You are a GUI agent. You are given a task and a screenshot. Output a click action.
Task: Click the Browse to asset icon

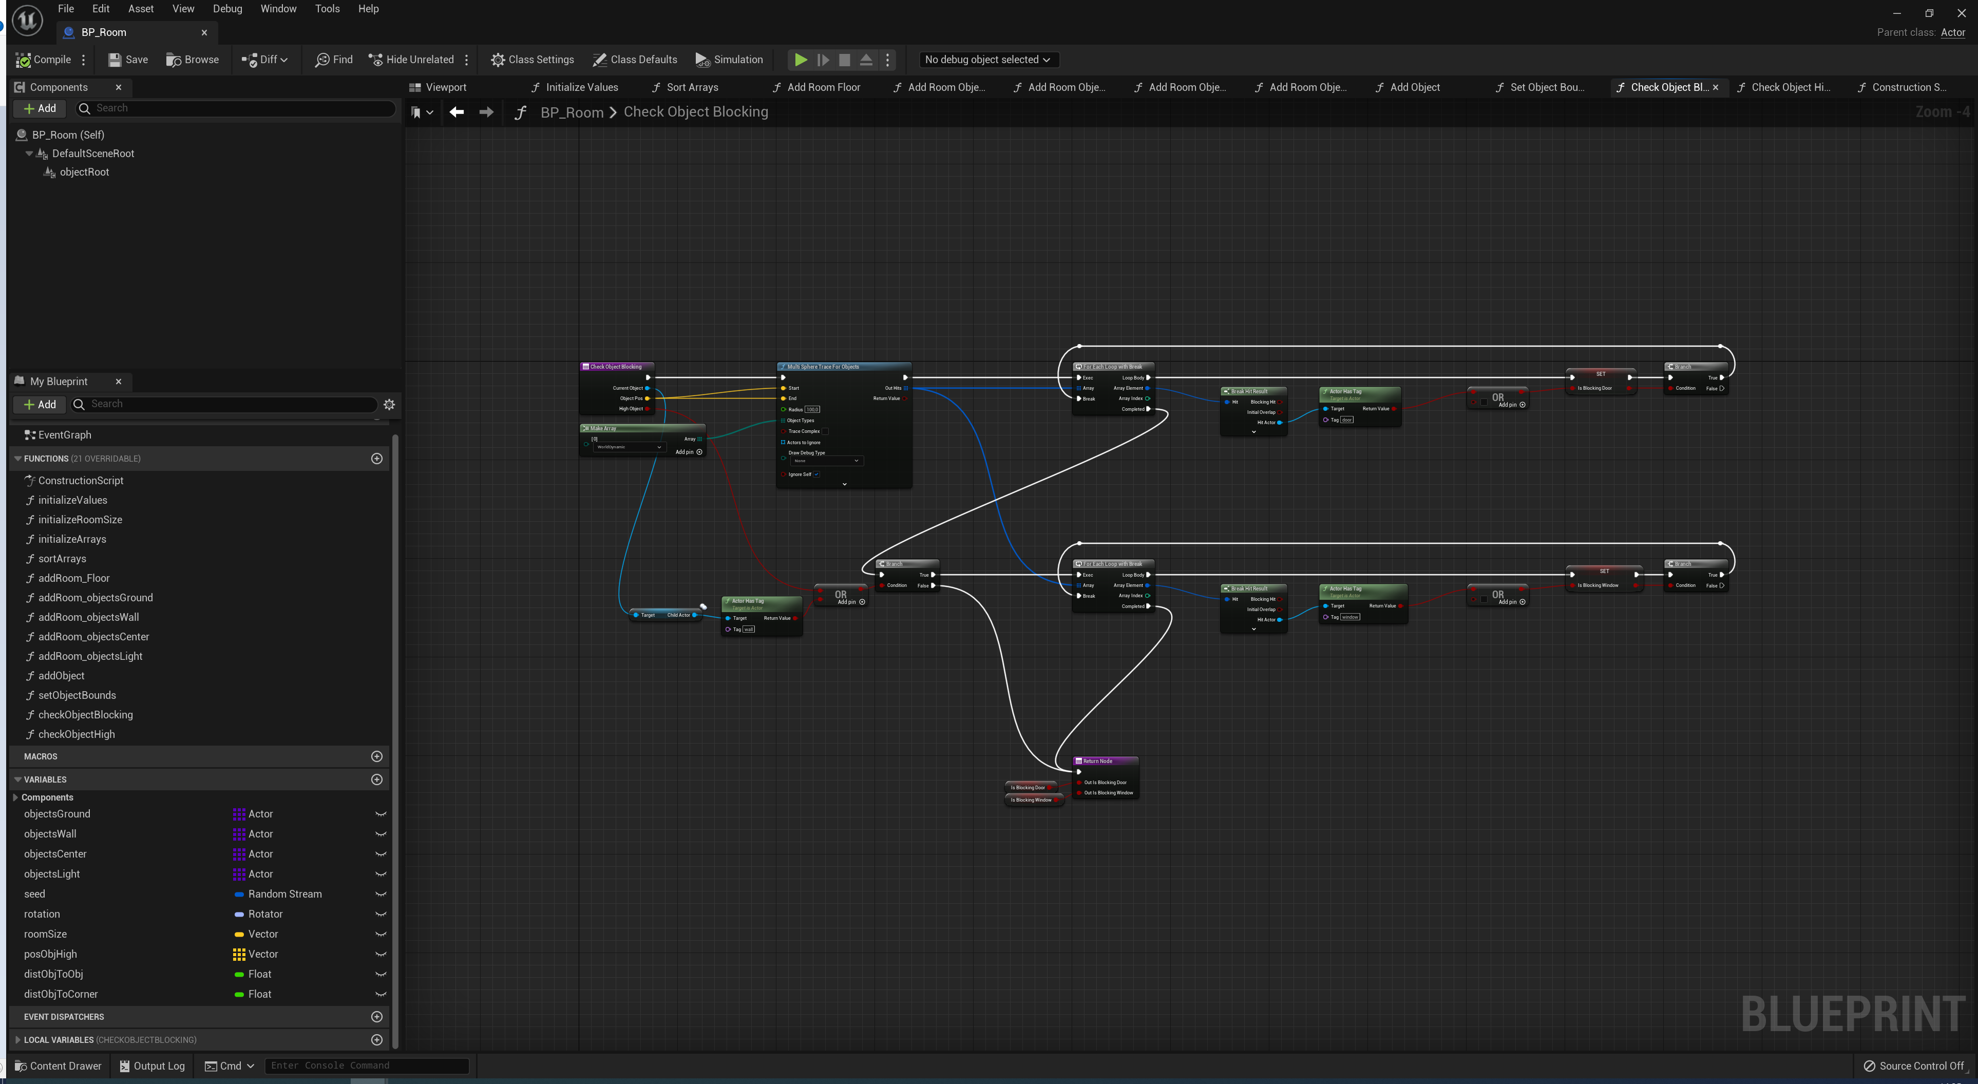point(174,60)
